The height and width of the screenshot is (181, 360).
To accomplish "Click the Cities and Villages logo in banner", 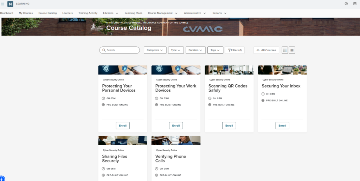I will [97, 27].
